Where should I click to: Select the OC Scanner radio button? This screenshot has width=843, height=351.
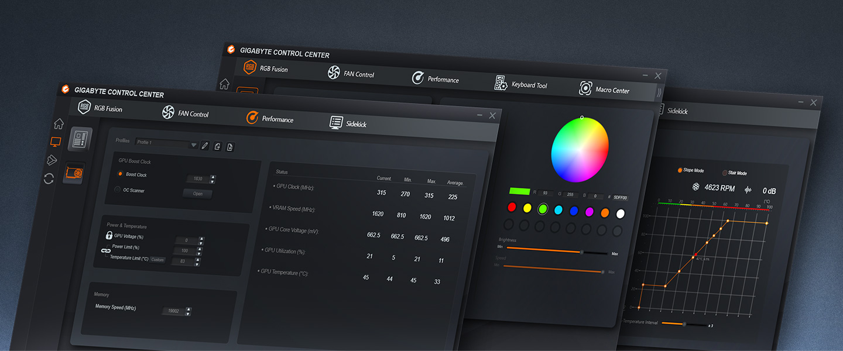click(118, 190)
